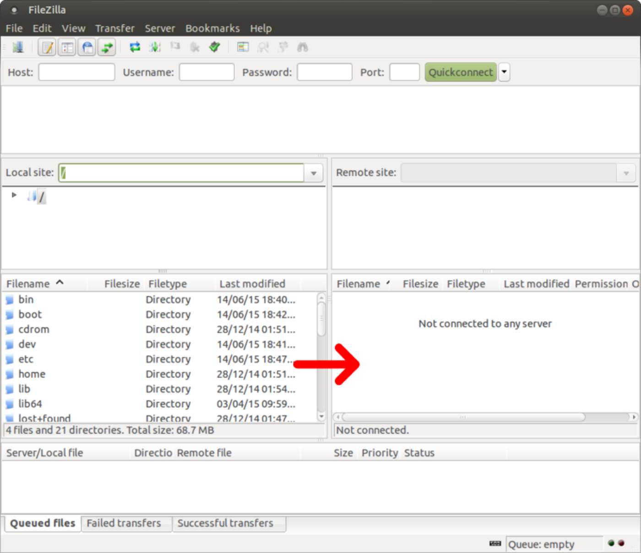The width and height of the screenshot is (641, 553).
Task: Click the cdrom folder icon
Action: (x=10, y=330)
